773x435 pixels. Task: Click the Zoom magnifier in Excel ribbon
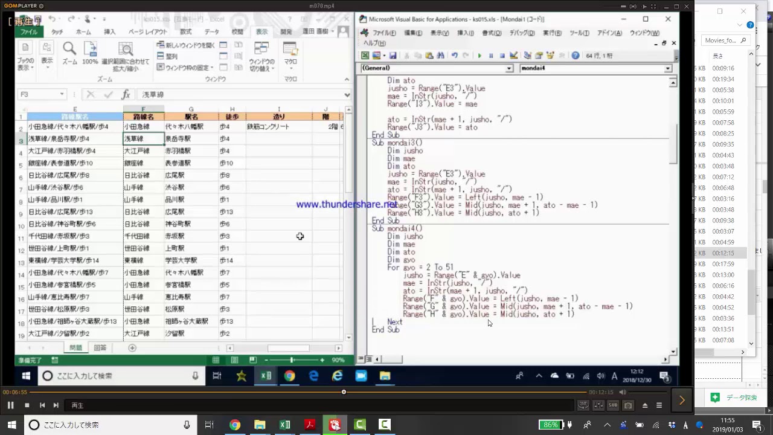(69, 53)
